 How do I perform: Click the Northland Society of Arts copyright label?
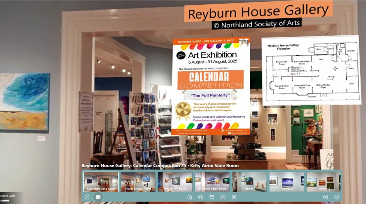[x=257, y=24]
